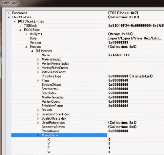This screenshot has height=155, width=164.
Task: Expand the ScaleOffsetIndex node
Action: [x=38, y=119]
